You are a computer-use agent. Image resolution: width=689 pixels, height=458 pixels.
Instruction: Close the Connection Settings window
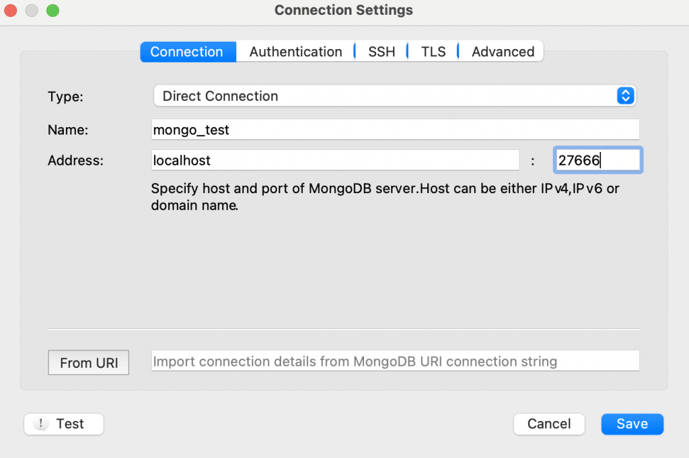click(11, 11)
